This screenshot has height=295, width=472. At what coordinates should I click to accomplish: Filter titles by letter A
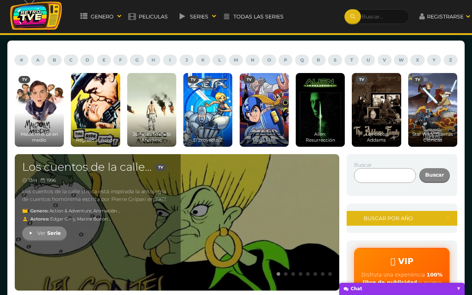click(x=38, y=60)
